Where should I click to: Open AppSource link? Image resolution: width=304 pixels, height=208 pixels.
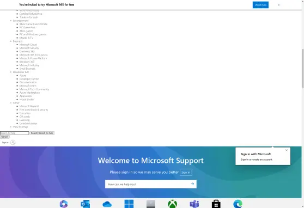coord(26,96)
